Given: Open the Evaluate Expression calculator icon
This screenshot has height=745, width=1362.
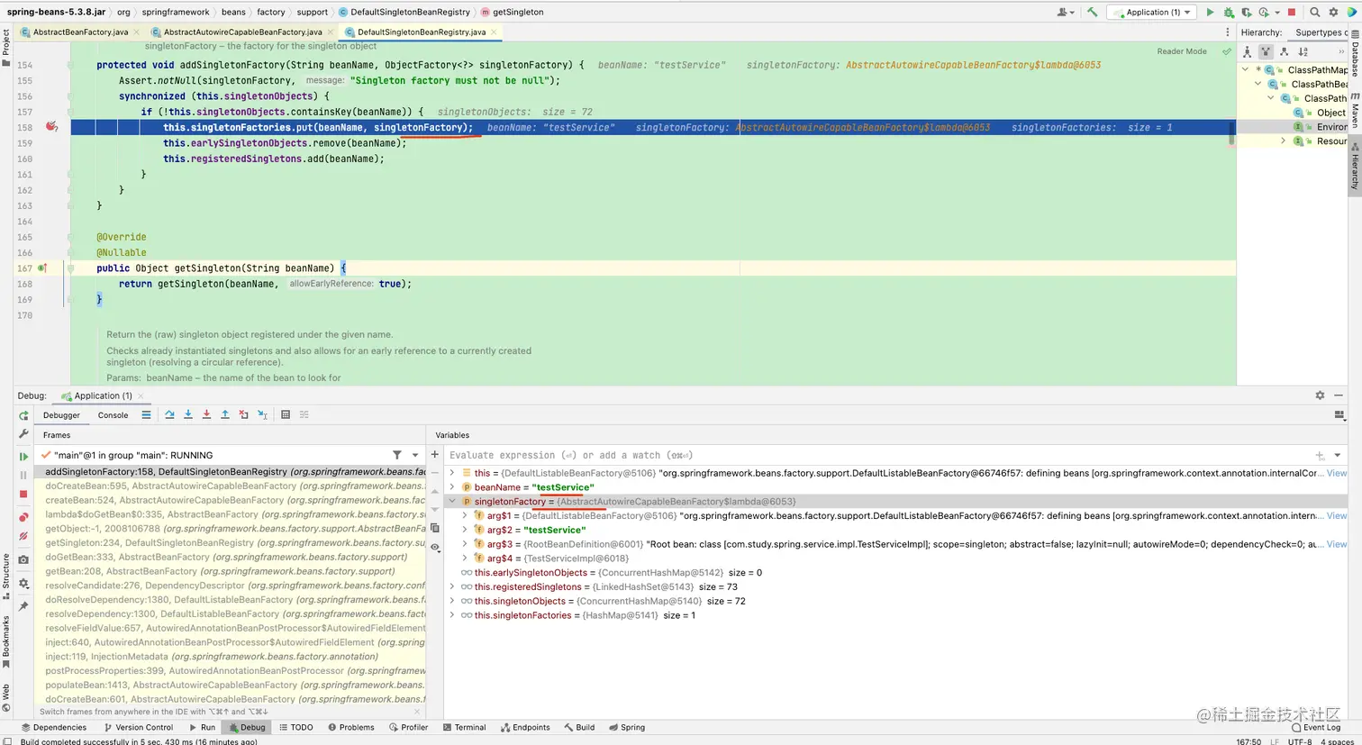Looking at the screenshot, I should pyautogui.click(x=286, y=414).
